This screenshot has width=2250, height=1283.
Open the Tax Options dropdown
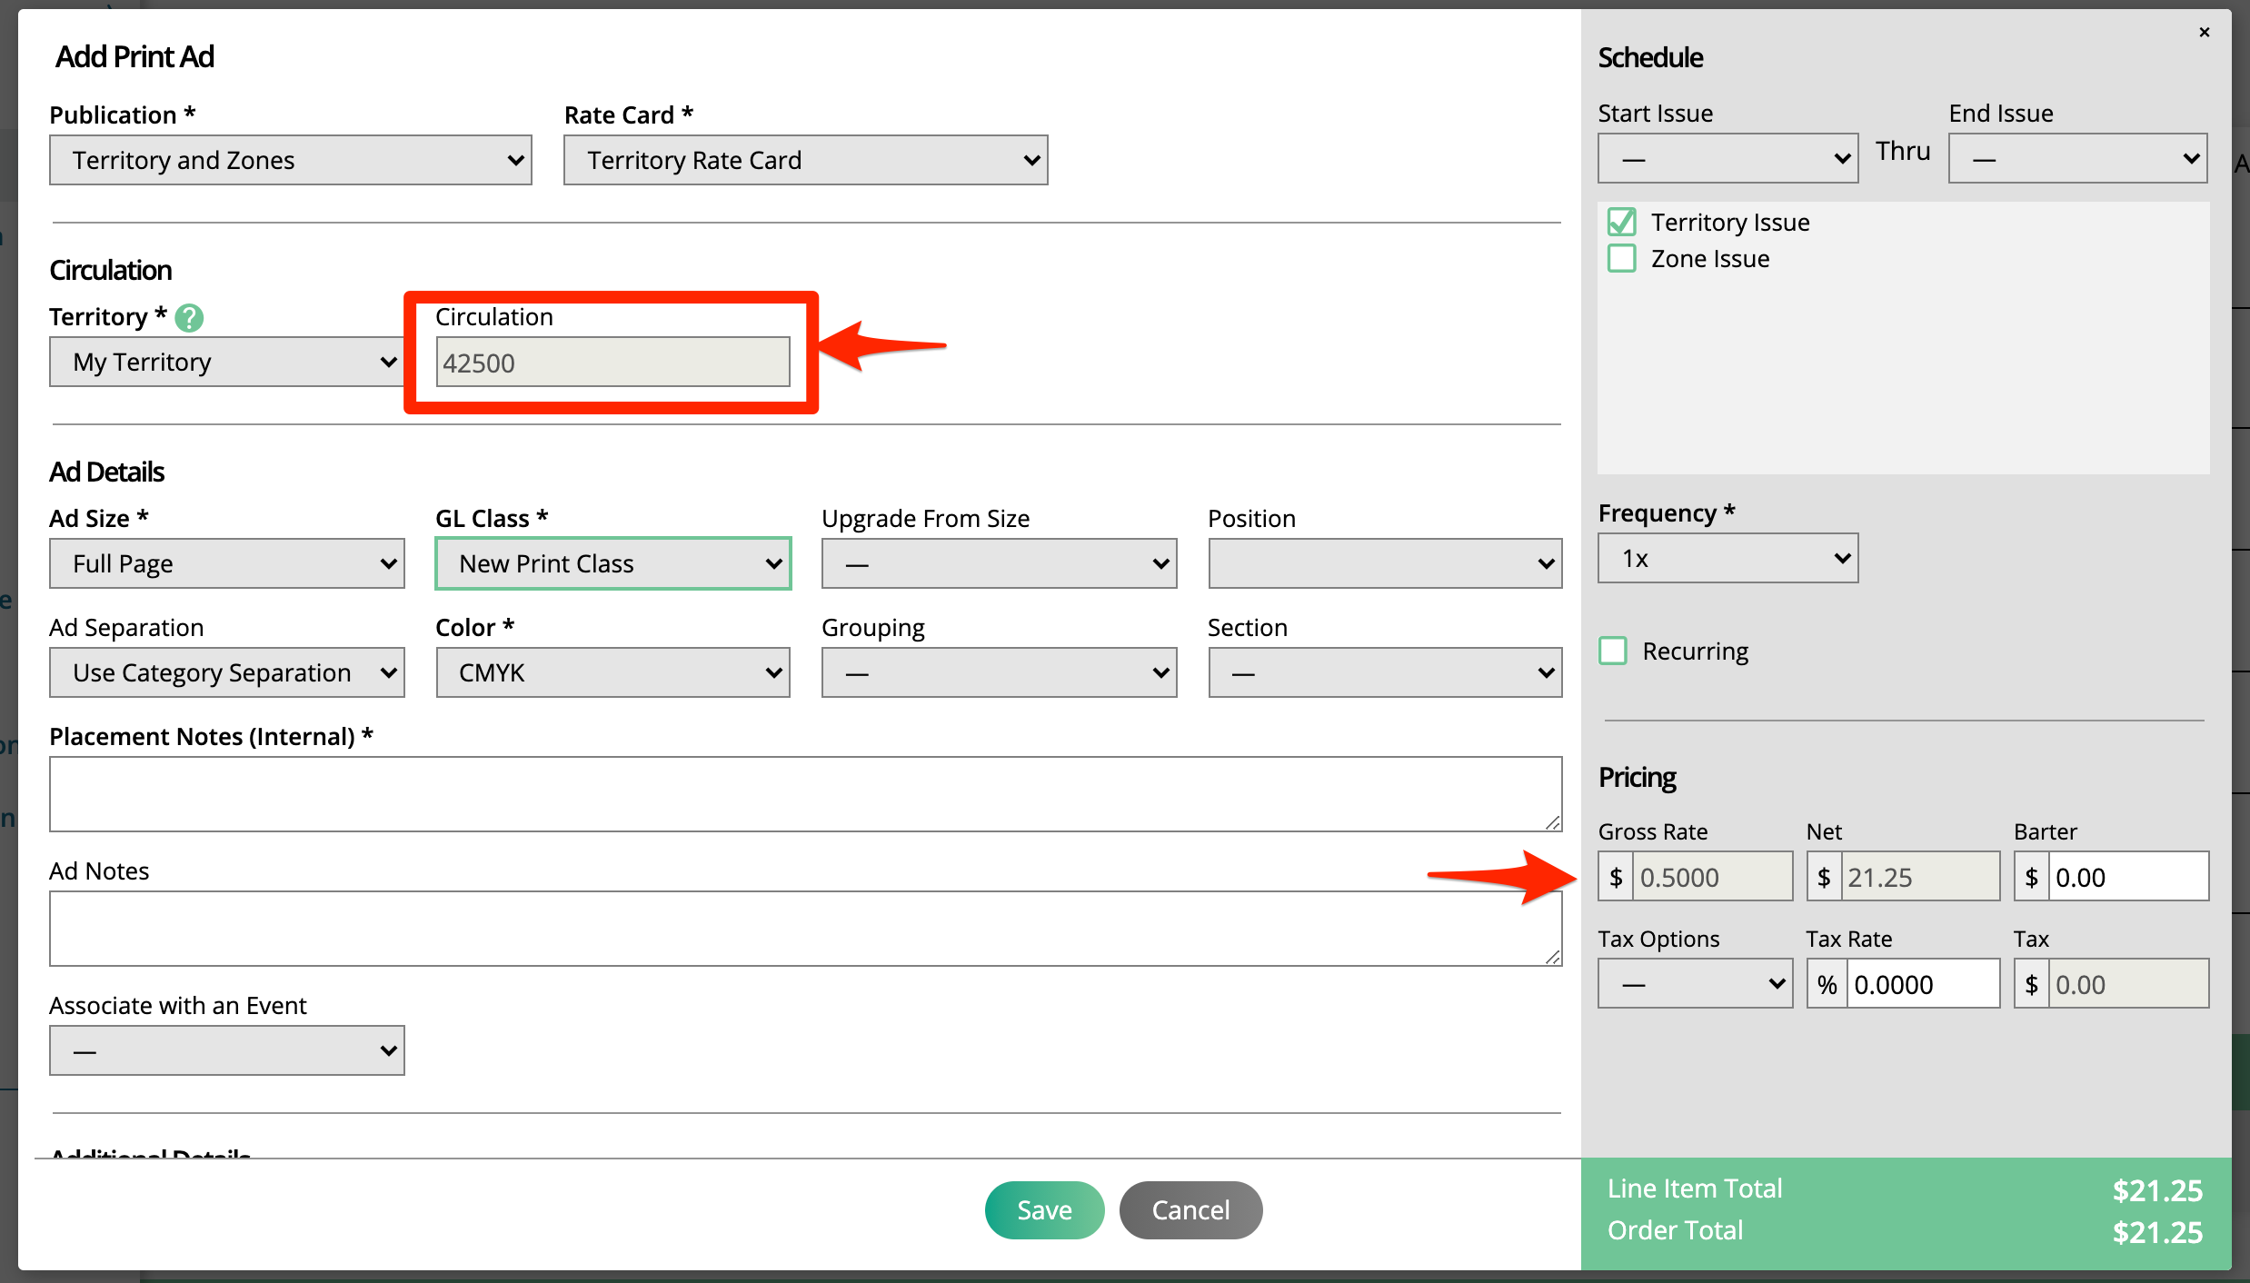(x=1695, y=984)
